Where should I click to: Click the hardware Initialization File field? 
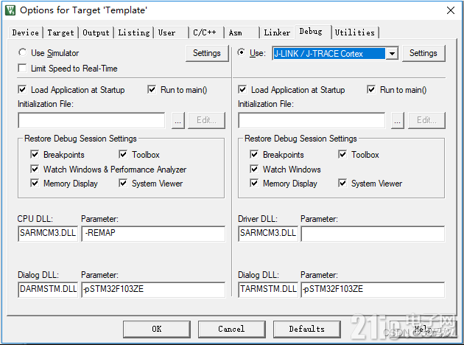tap(312, 120)
